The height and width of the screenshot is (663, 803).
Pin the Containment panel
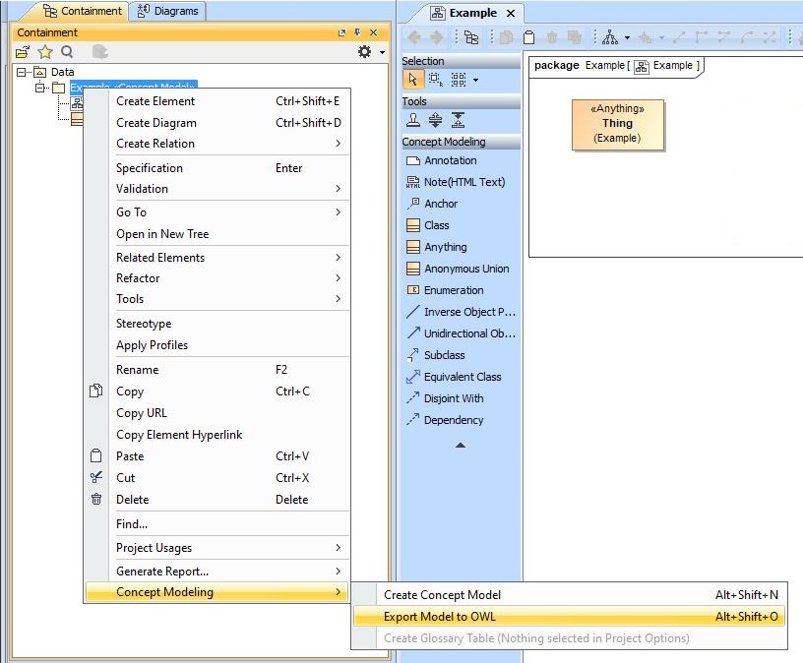coord(357,32)
